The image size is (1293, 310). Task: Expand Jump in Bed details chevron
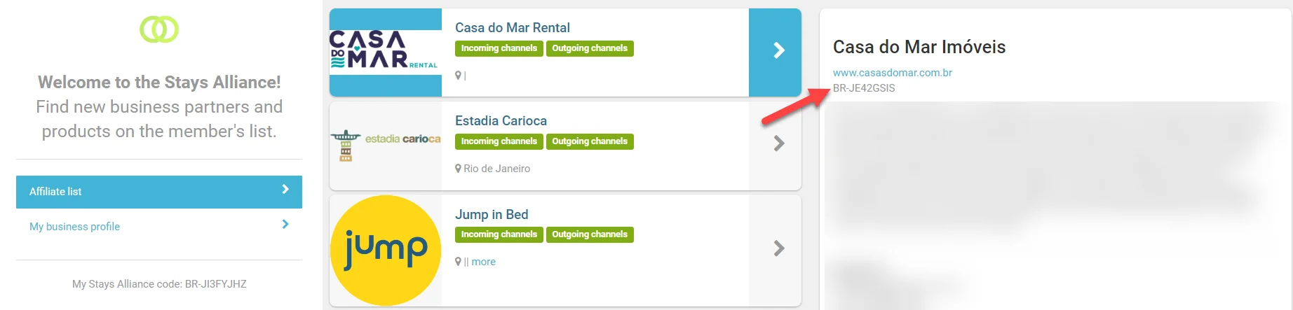[778, 248]
